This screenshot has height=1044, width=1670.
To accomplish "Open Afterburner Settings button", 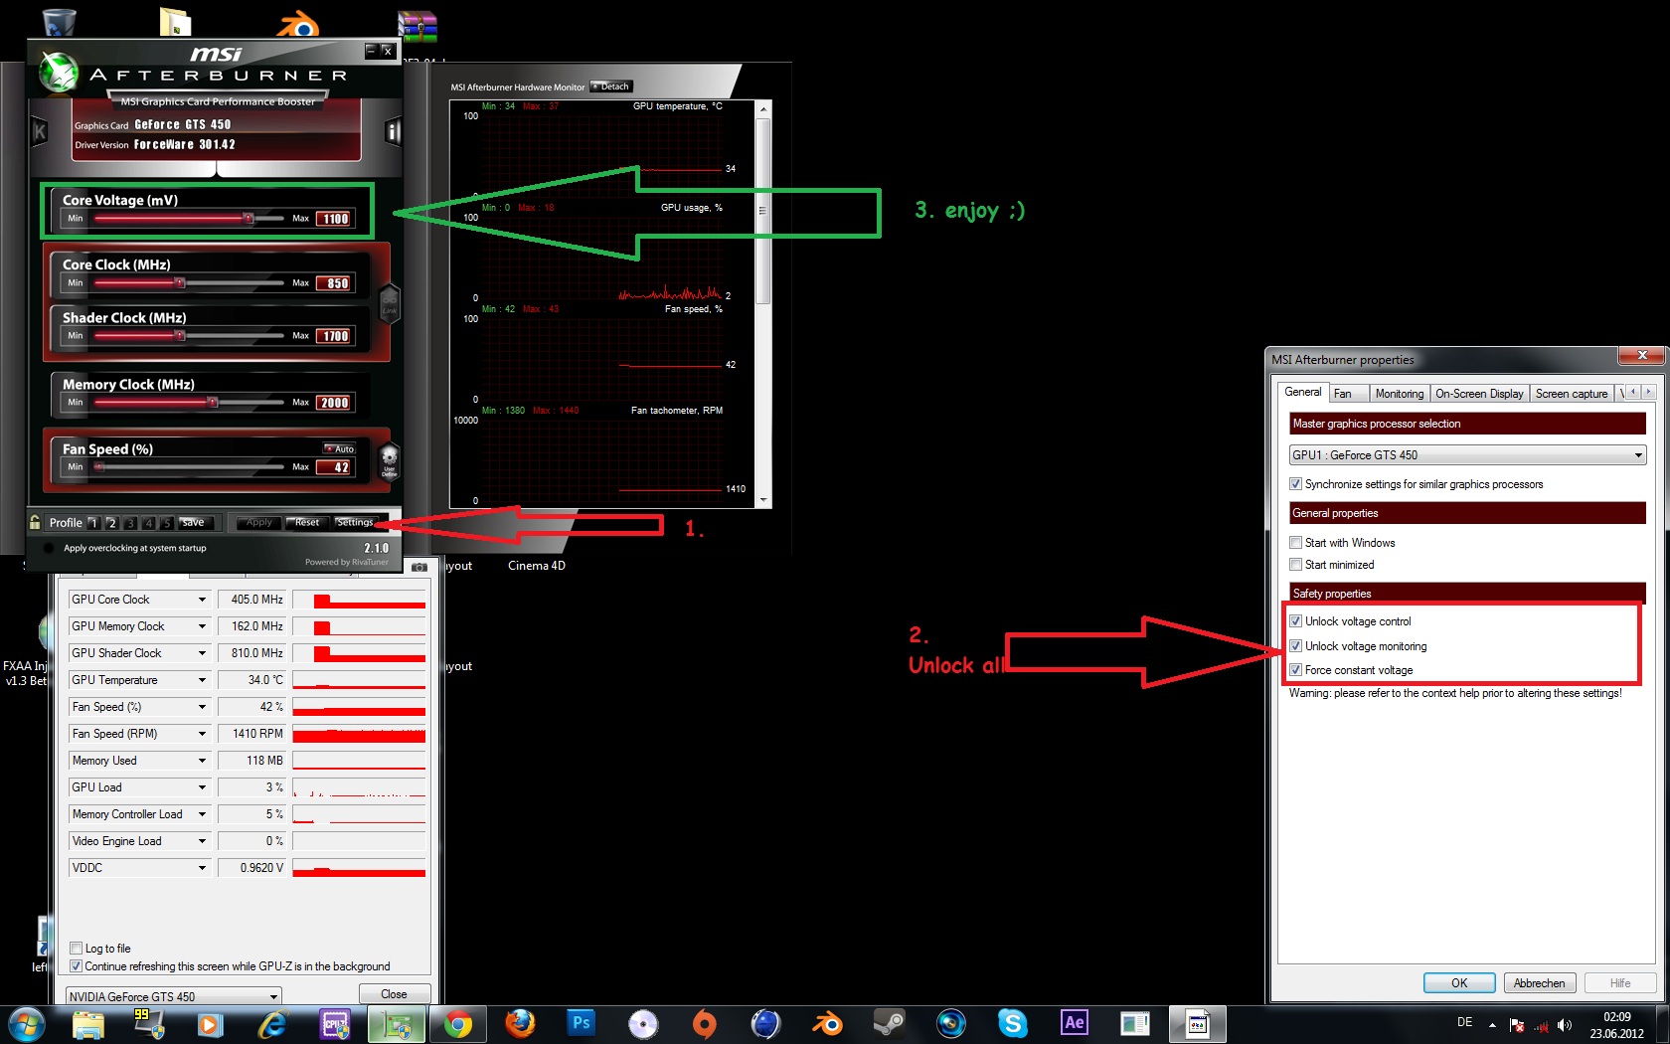I will [x=355, y=522].
